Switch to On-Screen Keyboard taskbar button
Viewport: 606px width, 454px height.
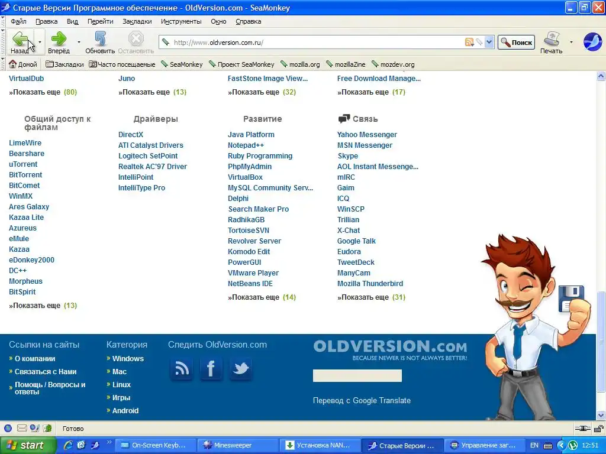pos(155,445)
